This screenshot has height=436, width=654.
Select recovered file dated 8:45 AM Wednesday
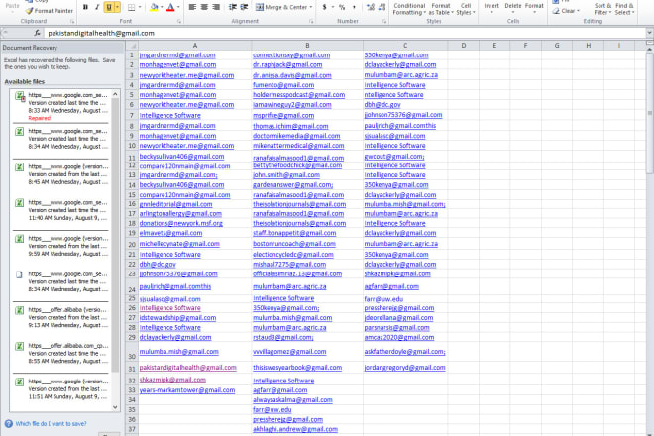[x=62, y=174]
